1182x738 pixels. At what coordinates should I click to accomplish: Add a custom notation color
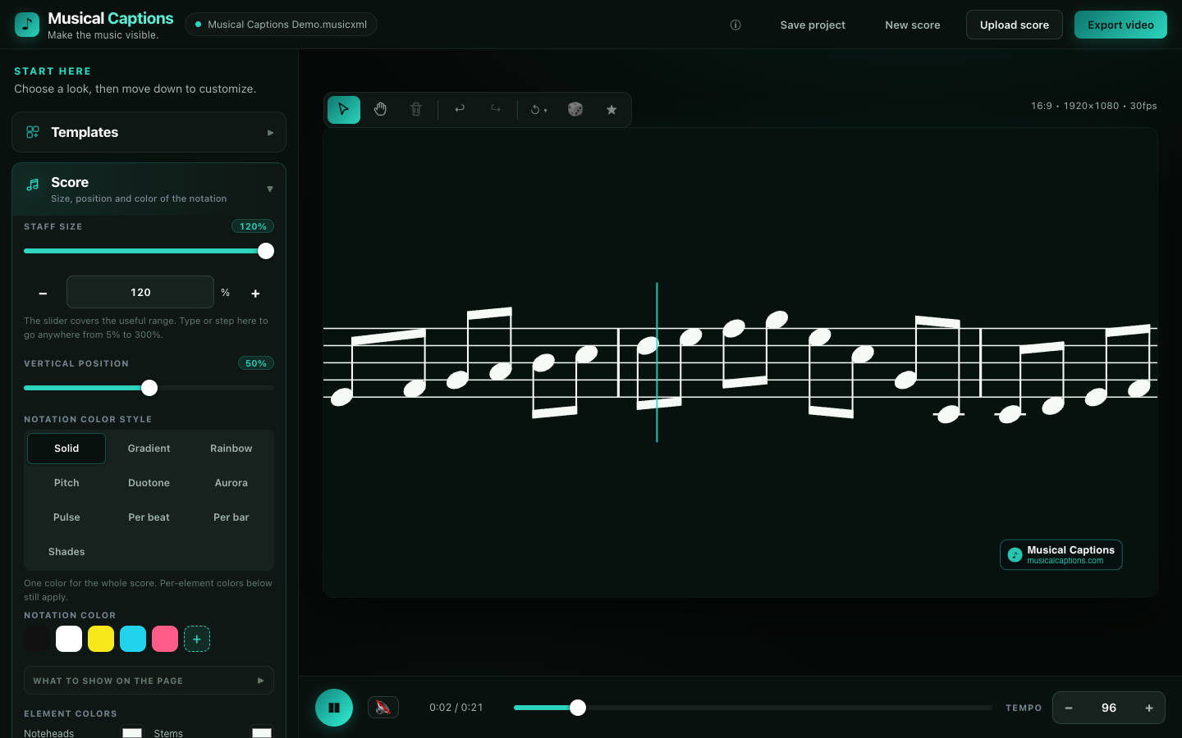(x=197, y=639)
